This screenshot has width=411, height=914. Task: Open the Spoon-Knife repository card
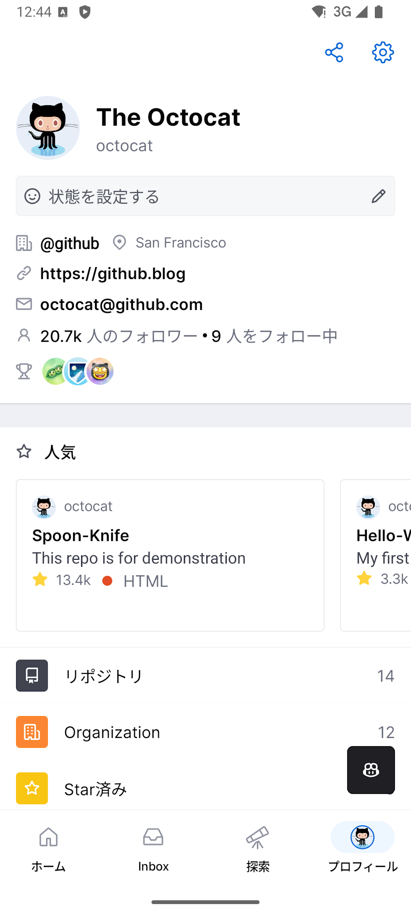(170, 555)
